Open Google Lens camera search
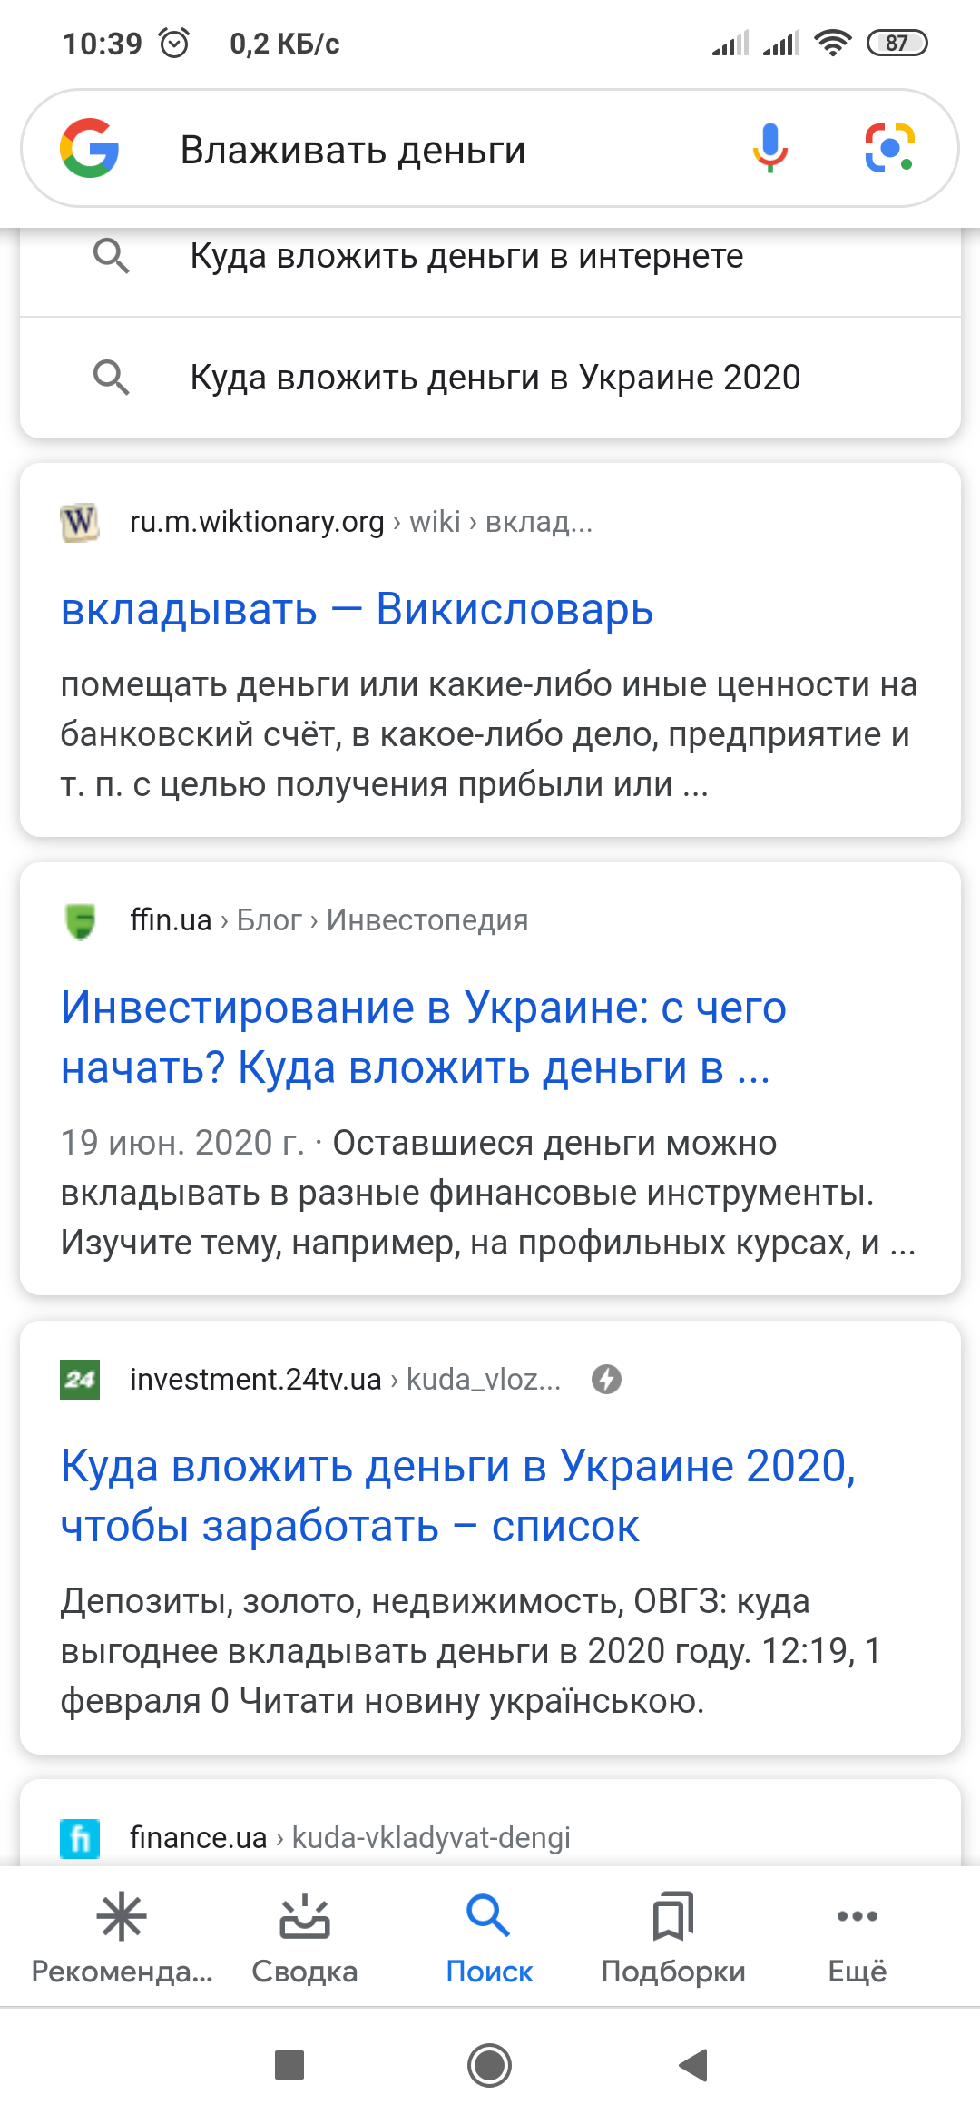This screenshot has width=980, height=2124. (889, 148)
